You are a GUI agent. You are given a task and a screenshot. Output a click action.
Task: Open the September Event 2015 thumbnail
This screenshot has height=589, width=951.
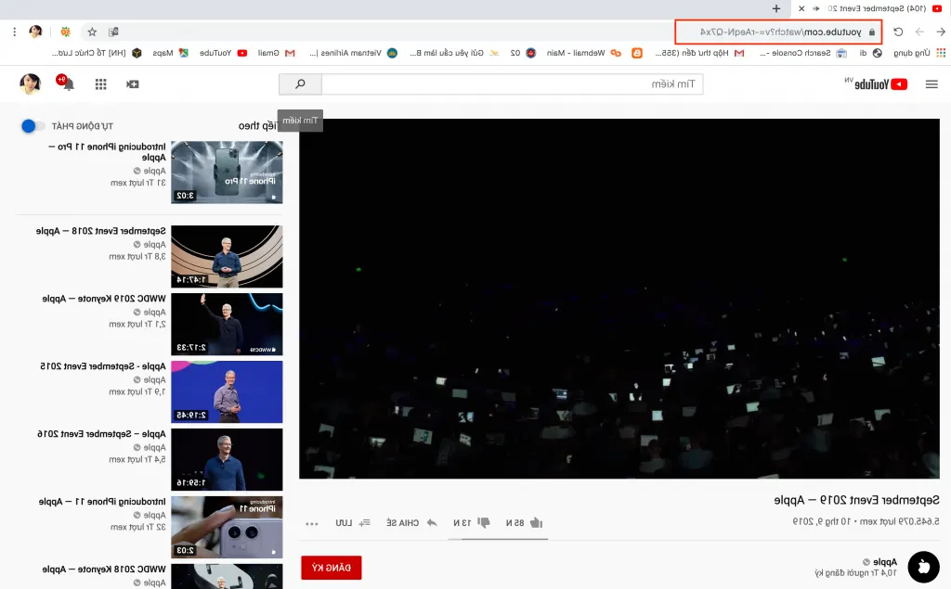(x=227, y=392)
